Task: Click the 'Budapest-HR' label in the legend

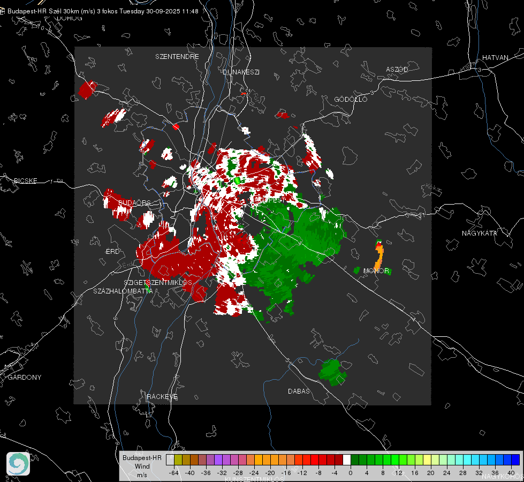Action: pos(142,457)
